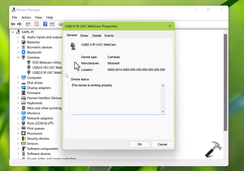Select EOS Webcam Utility device
Image resolution: width=244 pixels, height=171 pixels.
coord(47,62)
